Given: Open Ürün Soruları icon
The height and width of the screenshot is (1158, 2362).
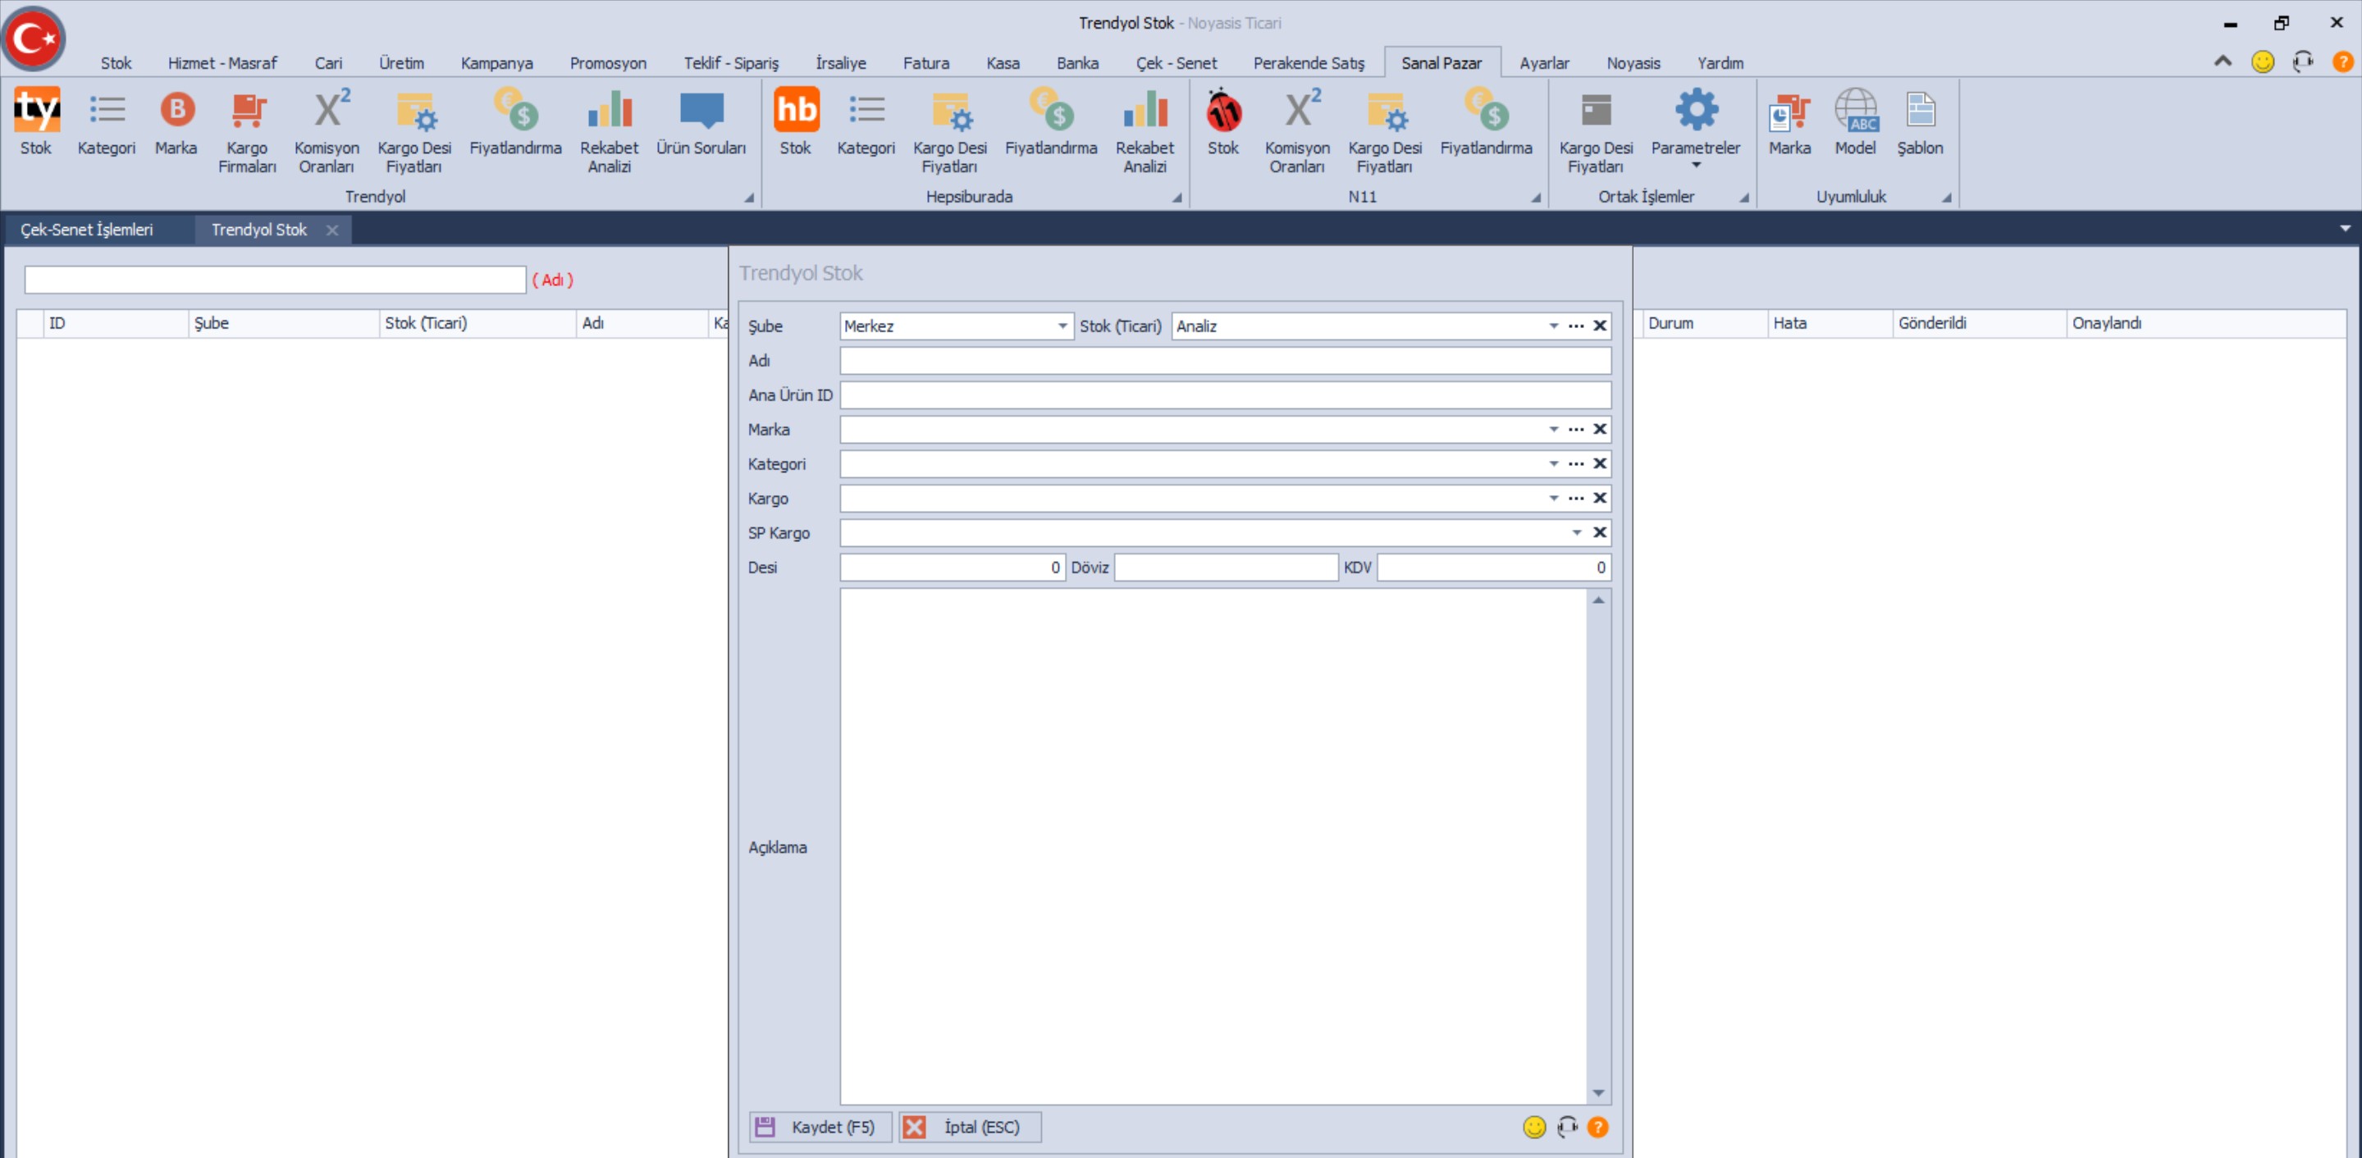Looking at the screenshot, I should pos(701,122).
